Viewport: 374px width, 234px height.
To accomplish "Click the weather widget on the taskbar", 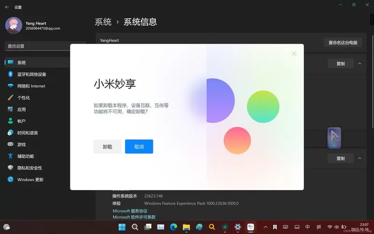I will (x=7, y=227).
